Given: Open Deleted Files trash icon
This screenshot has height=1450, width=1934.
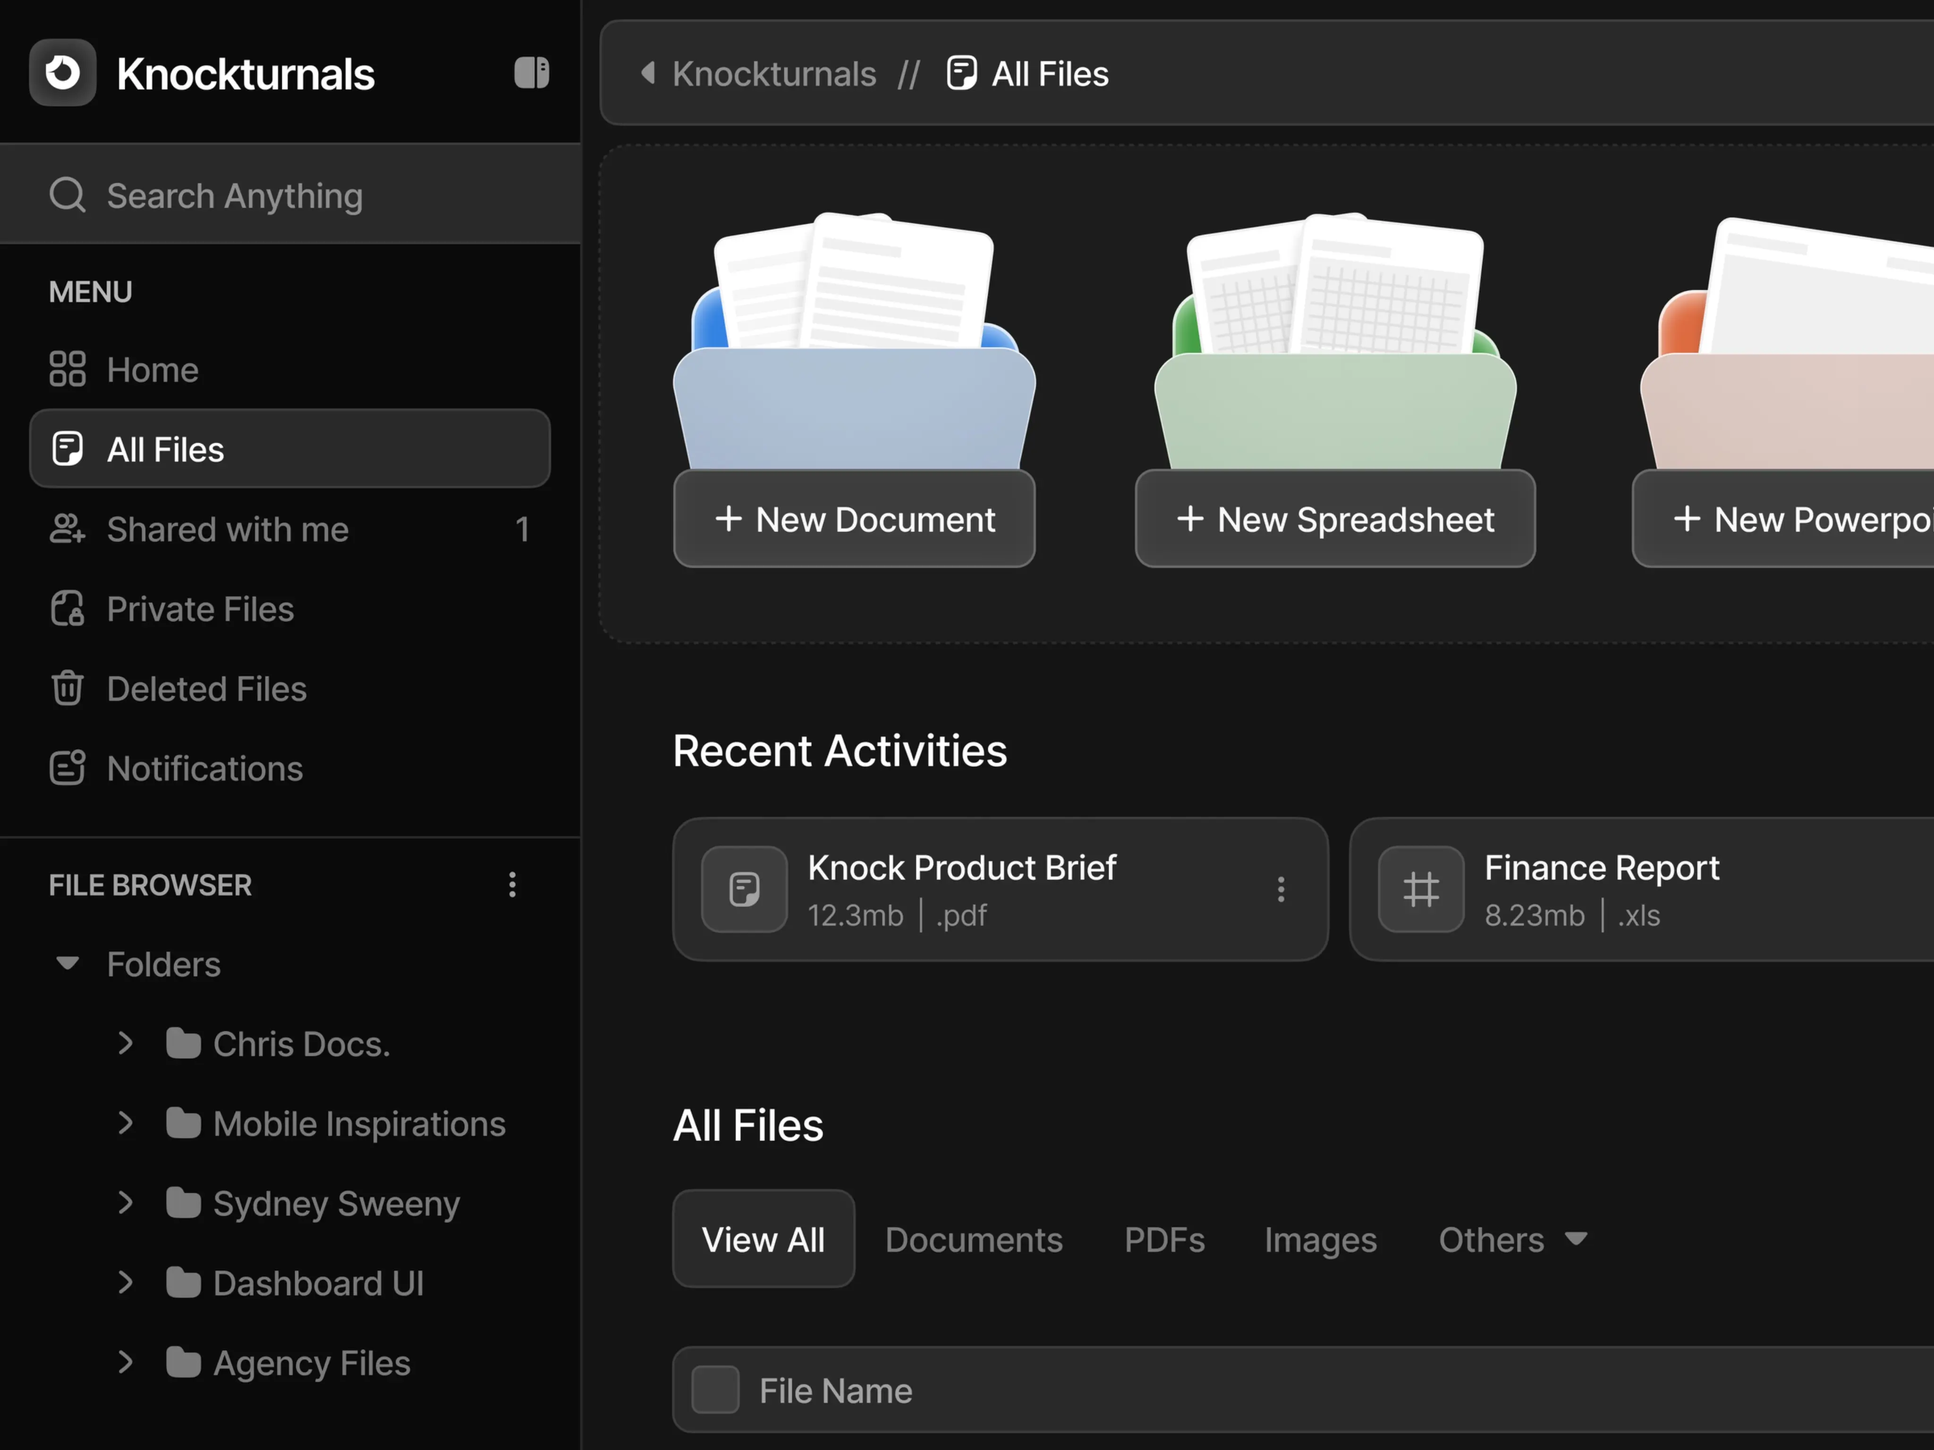Looking at the screenshot, I should pos(68,688).
